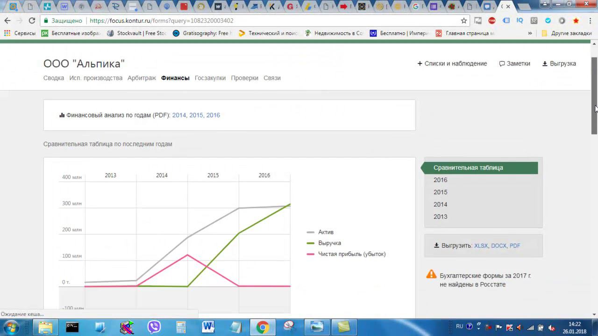This screenshot has width=598, height=336.
Task: Click the Выгрузка download button
Action: pos(559,63)
